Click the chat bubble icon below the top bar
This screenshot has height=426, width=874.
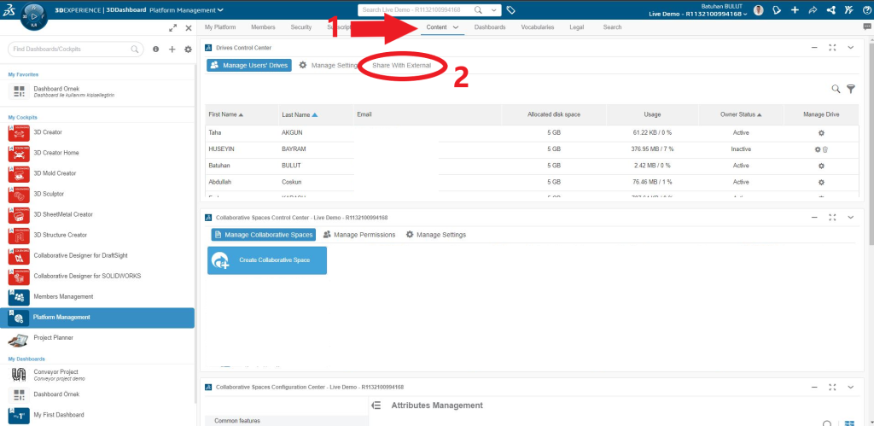(x=866, y=27)
